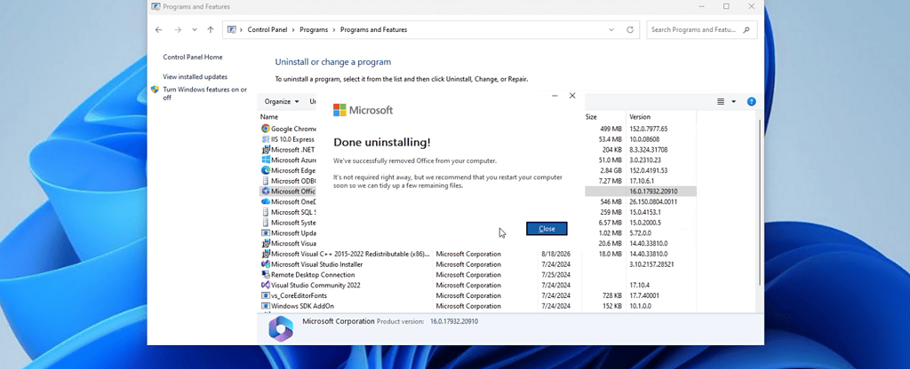Open recent locations dropdown chevron
Image resolution: width=910 pixels, height=369 pixels.
195,29
